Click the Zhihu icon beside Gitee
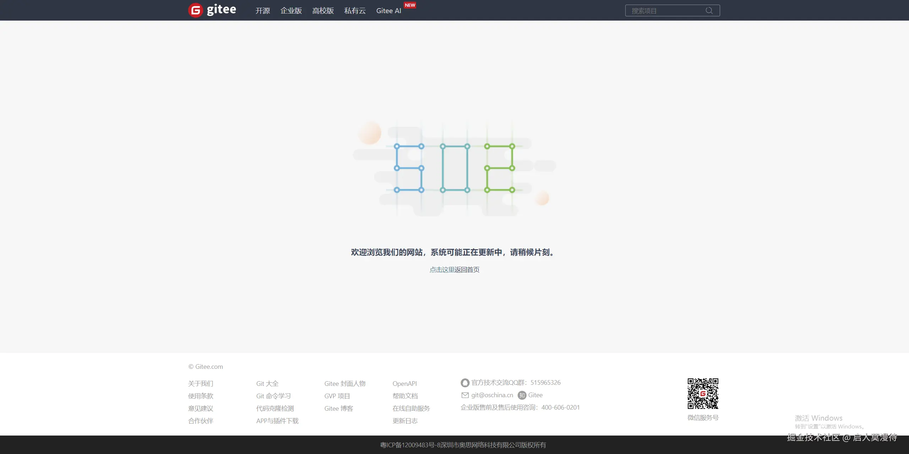 [522, 395]
